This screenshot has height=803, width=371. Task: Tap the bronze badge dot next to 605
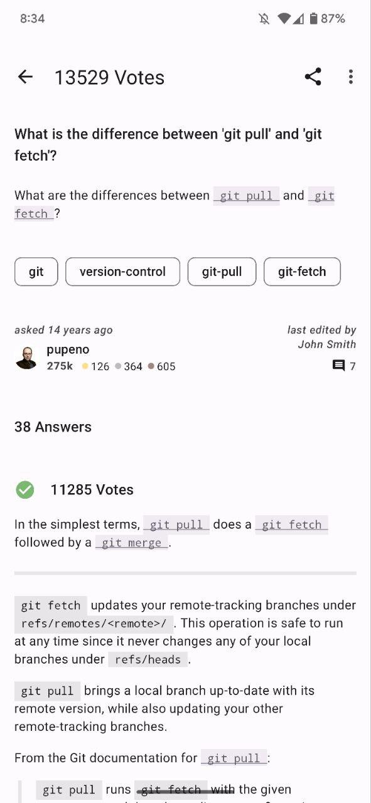click(151, 366)
